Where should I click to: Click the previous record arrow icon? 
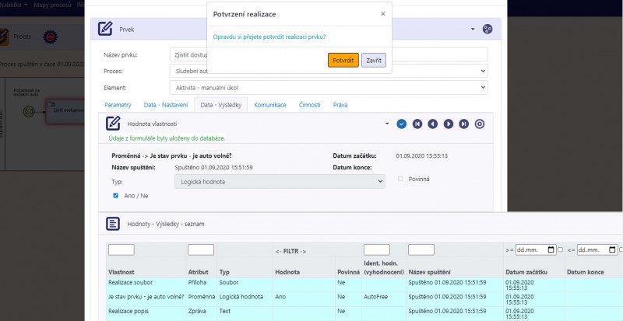pos(433,124)
